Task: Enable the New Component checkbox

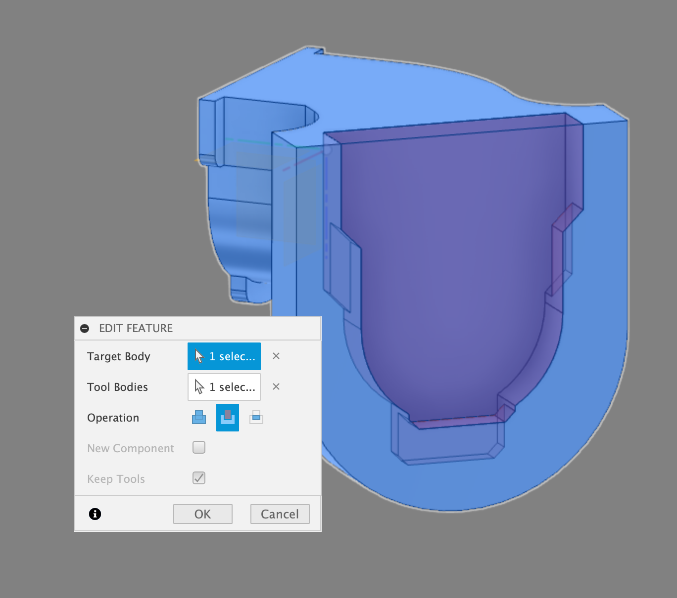Action: click(x=199, y=447)
